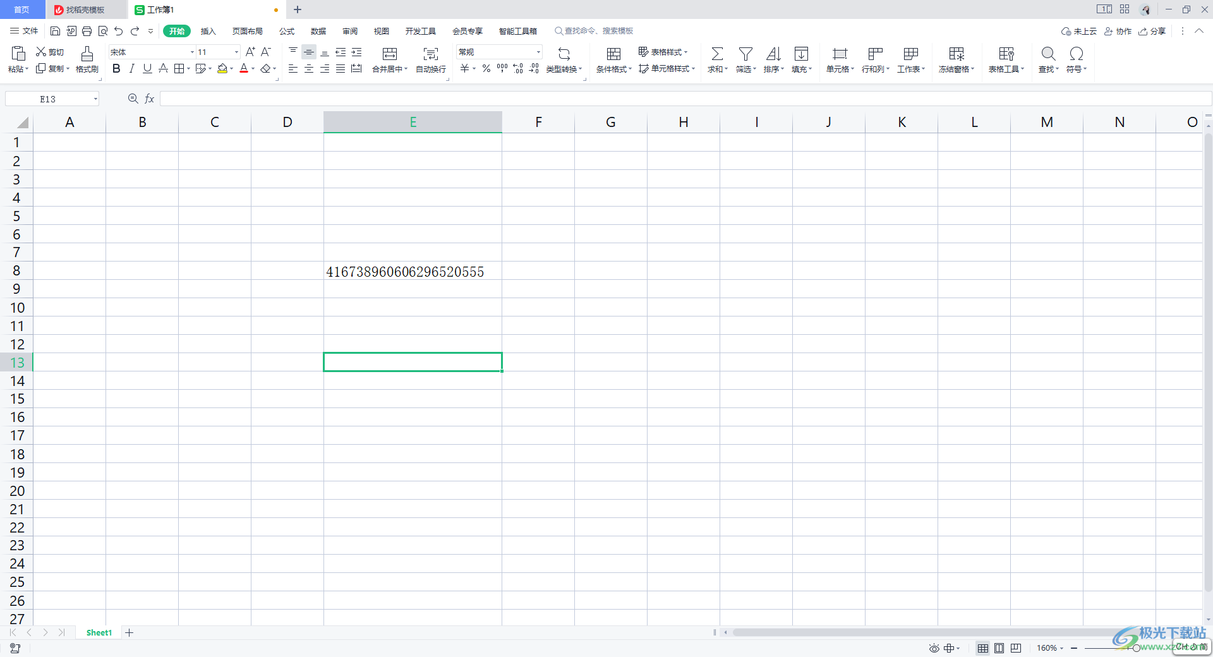Click the Save icon in quick access toolbar
Screen dimensions: 1213x657
55,31
